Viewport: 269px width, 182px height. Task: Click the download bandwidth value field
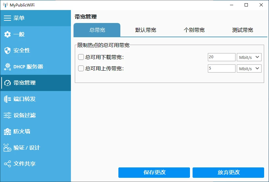pos(221,57)
